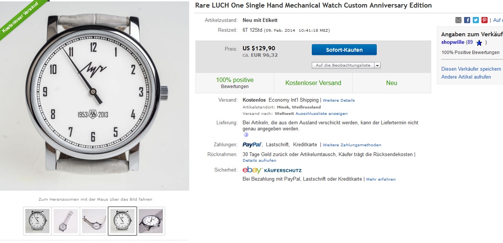Image resolution: width=503 pixels, height=243 pixels.
Task: Expand the Beobachtungsliste dropdown arrow
Action: click(377, 65)
